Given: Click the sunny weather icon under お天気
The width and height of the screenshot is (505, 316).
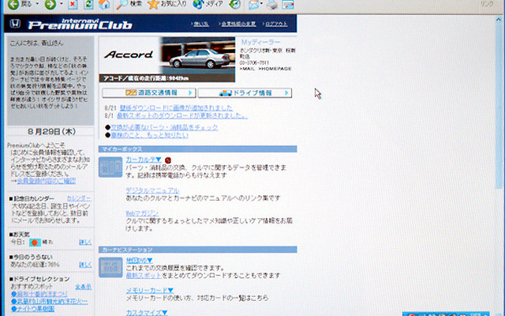Looking at the screenshot, I should [x=35, y=243].
